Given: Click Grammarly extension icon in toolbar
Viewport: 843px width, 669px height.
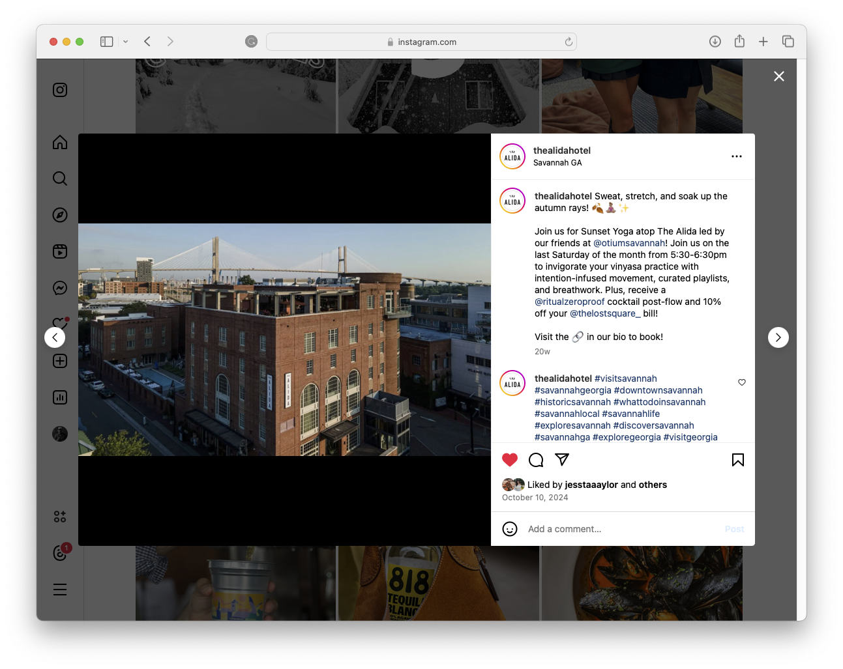Looking at the screenshot, I should 251,42.
